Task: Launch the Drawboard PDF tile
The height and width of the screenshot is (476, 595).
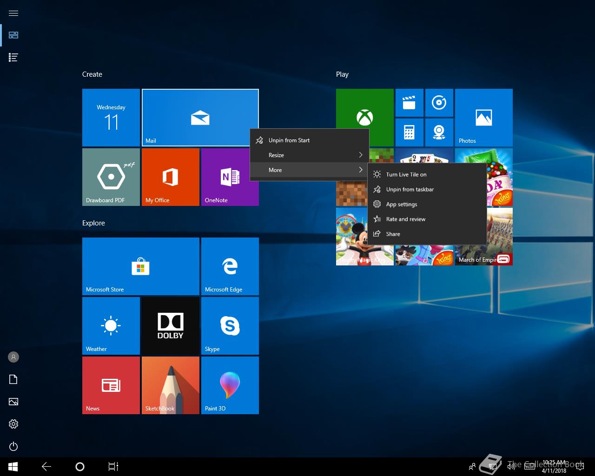Action: 111,177
